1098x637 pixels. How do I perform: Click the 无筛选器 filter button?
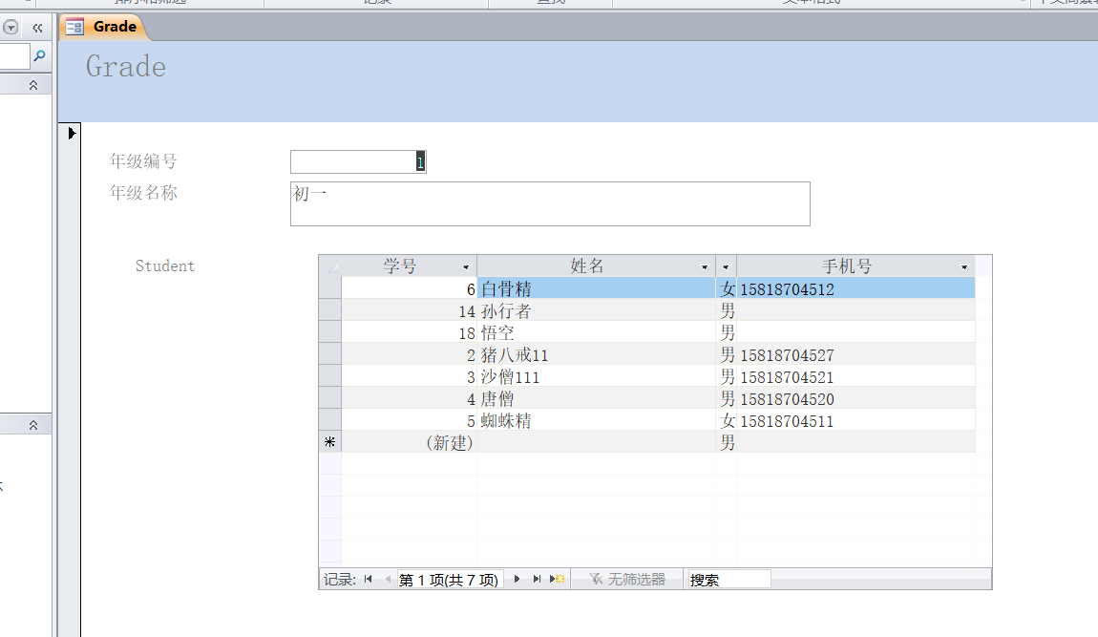point(626,580)
